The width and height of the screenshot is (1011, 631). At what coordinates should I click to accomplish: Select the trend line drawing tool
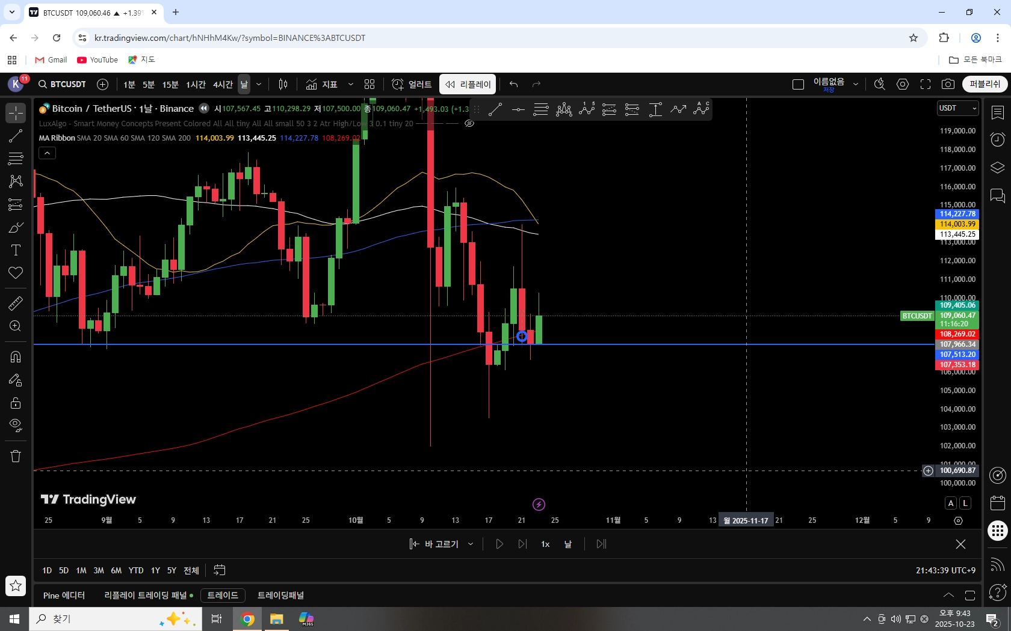point(16,136)
